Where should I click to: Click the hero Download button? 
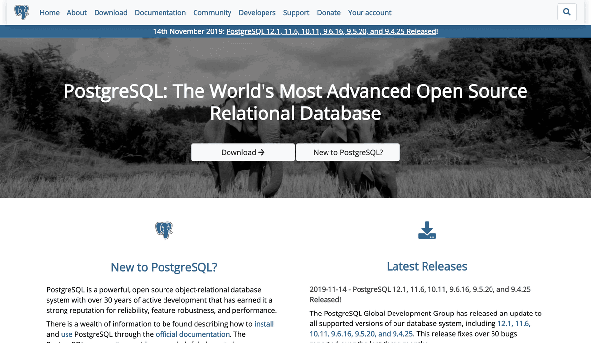pos(243,152)
